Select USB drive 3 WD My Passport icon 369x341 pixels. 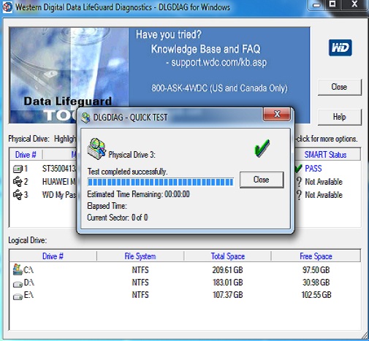18,195
